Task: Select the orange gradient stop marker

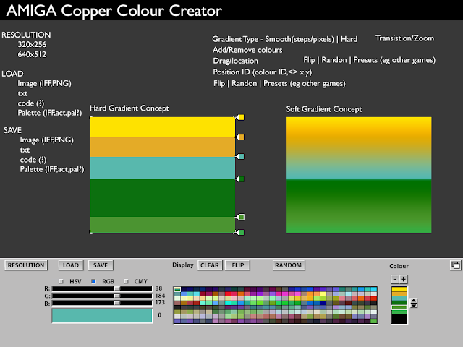Action: click(241, 137)
